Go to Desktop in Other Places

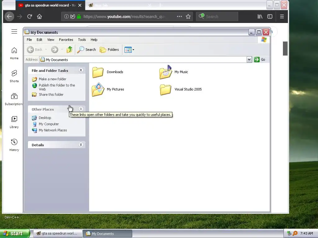tap(45, 118)
